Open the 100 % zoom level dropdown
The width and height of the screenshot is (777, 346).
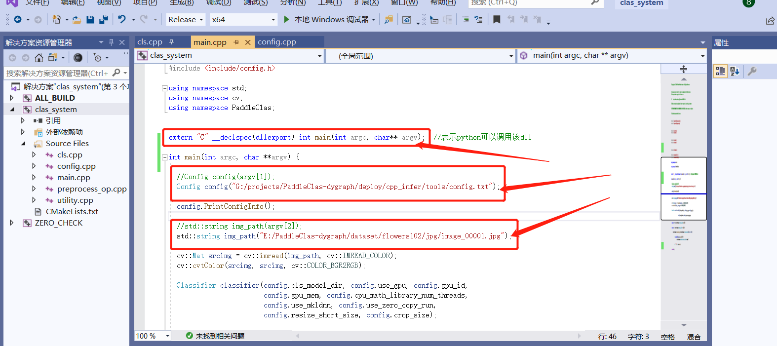153,336
